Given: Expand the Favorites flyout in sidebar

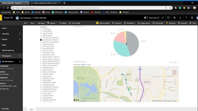Looking at the screenshot, I should click(x=20, y=34).
